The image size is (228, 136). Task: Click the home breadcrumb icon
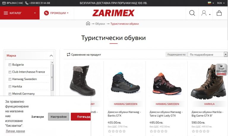(x=88, y=23)
